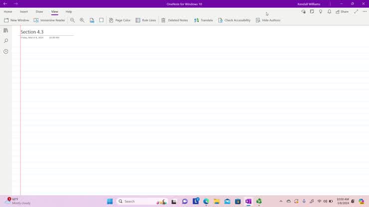Click Check Accessibility button
Viewport: 369px width, 207px height.
[x=234, y=20]
